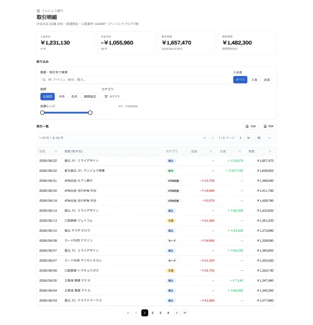This screenshot has width=313, height=325.
Task: Choose the 先月 period option
Action: click(x=74, y=96)
